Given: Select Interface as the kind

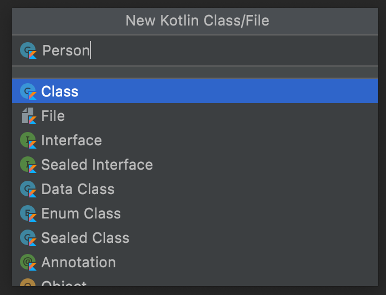Looking at the screenshot, I should (x=195, y=140).
